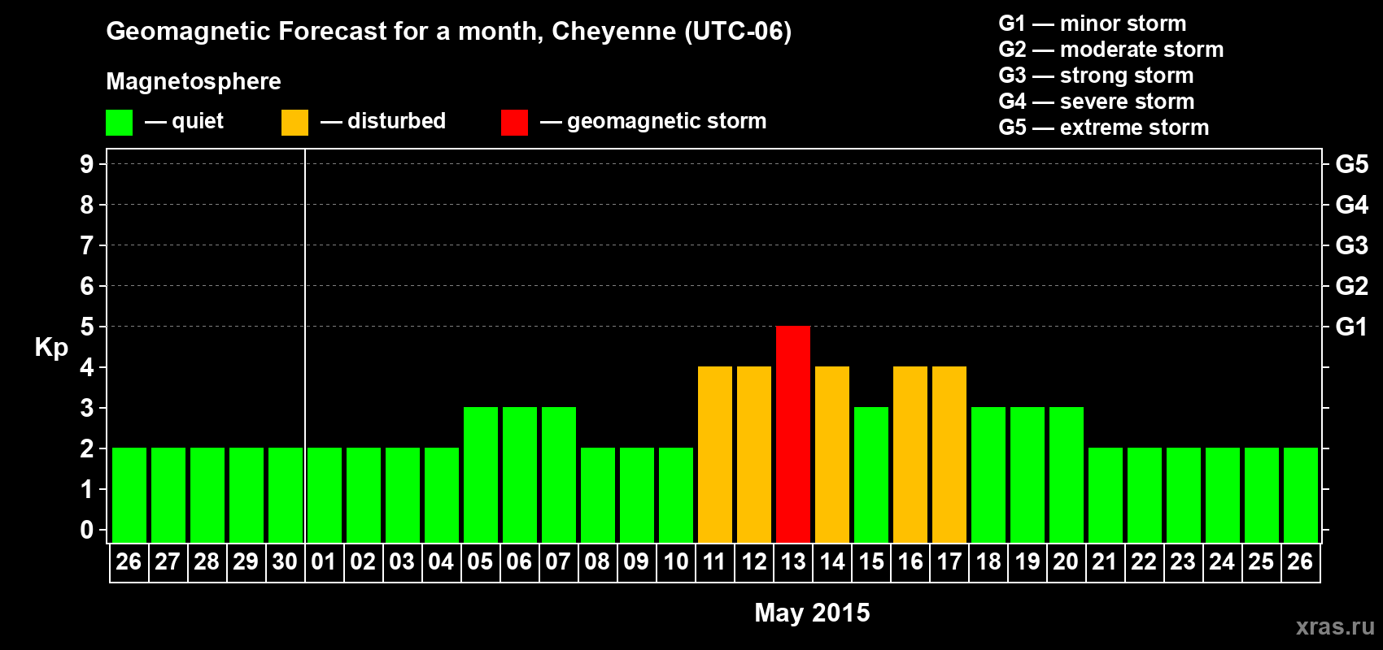This screenshot has width=1383, height=650.
Task: Select the orange bar for May 17
Action: pos(949,454)
